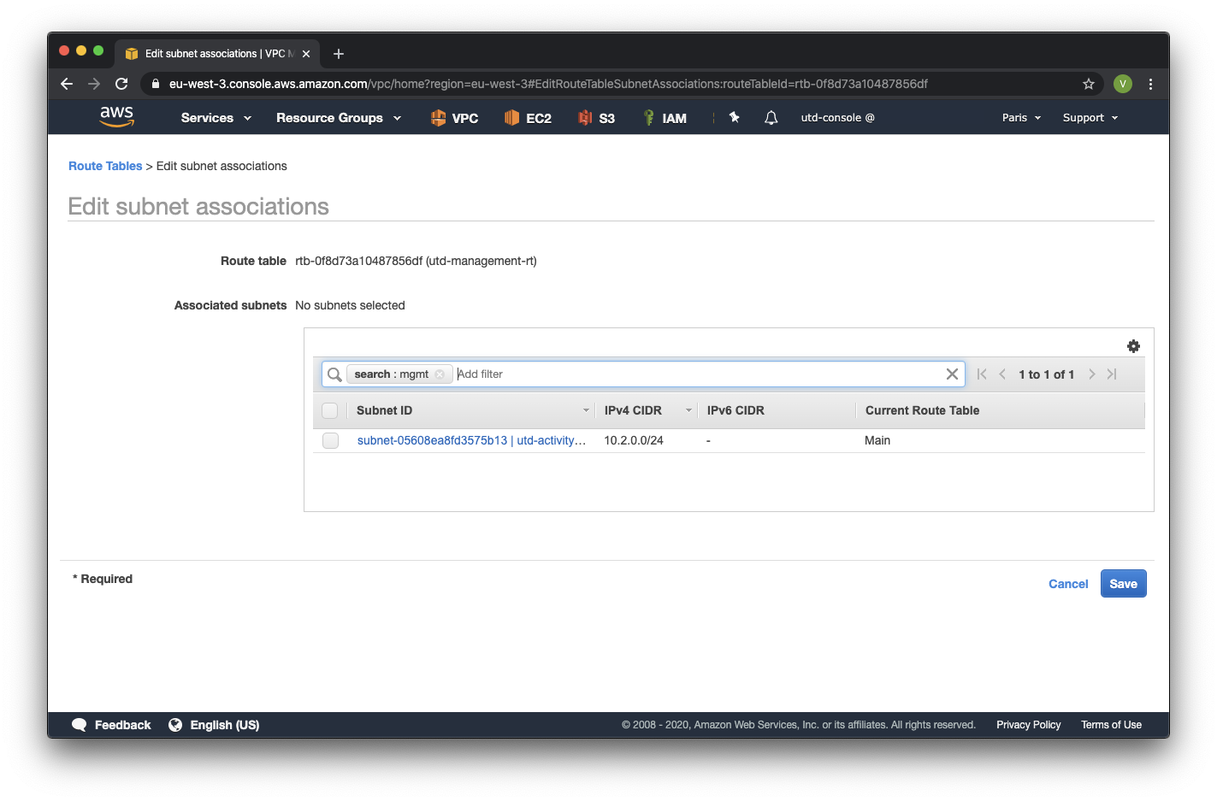Sort by IPv4 CIDR column arrow
This screenshot has height=801, width=1217.
[x=688, y=410]
